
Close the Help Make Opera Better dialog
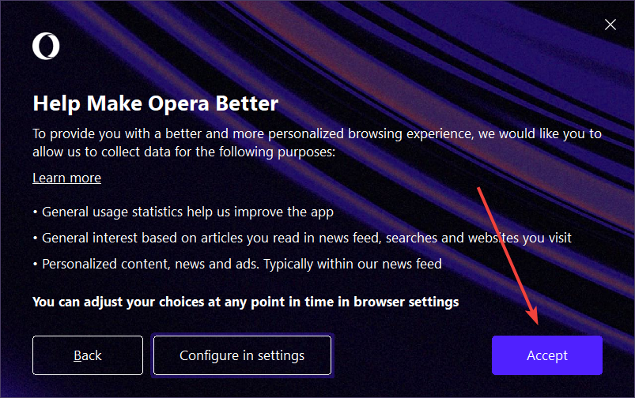click(610, 24)
